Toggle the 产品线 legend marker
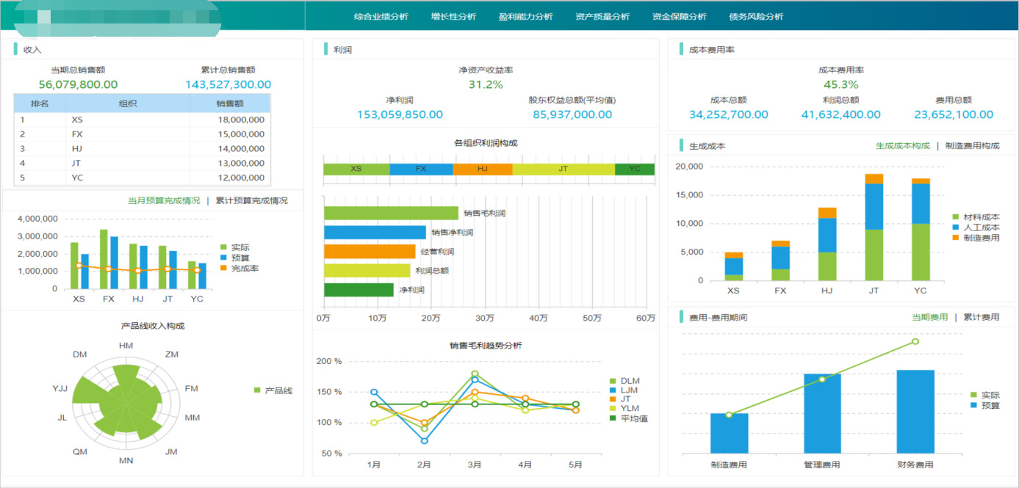This screenshot has height=488, width=1019. (257, 390)
